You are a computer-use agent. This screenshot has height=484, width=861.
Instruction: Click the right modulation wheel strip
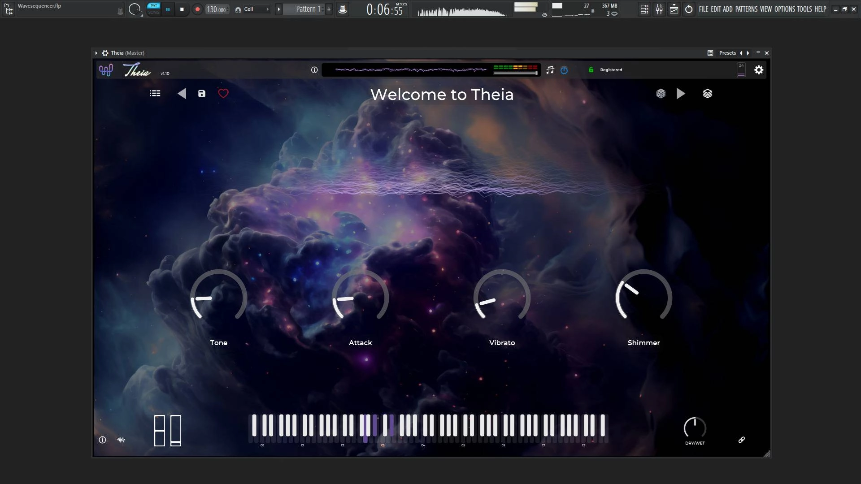pyautogui.click(x=176, y=431)
